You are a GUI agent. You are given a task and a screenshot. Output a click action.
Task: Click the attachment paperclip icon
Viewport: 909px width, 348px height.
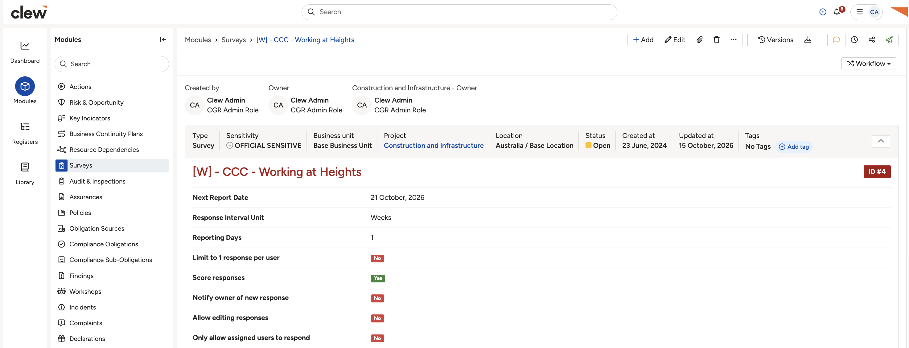[x=699, y=40]
